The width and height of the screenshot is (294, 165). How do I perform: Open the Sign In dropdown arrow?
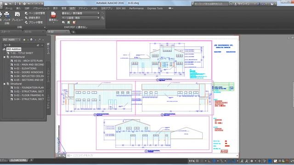pyautogui.click(x=254, y=4)
